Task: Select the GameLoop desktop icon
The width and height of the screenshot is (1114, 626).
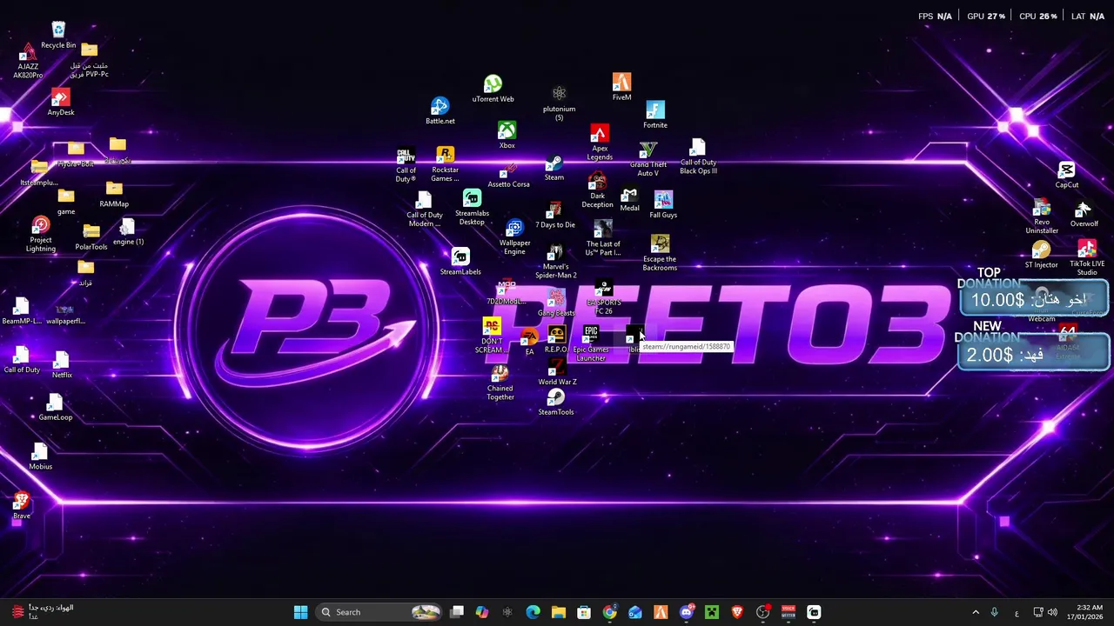Action: (x=55, y=407)
